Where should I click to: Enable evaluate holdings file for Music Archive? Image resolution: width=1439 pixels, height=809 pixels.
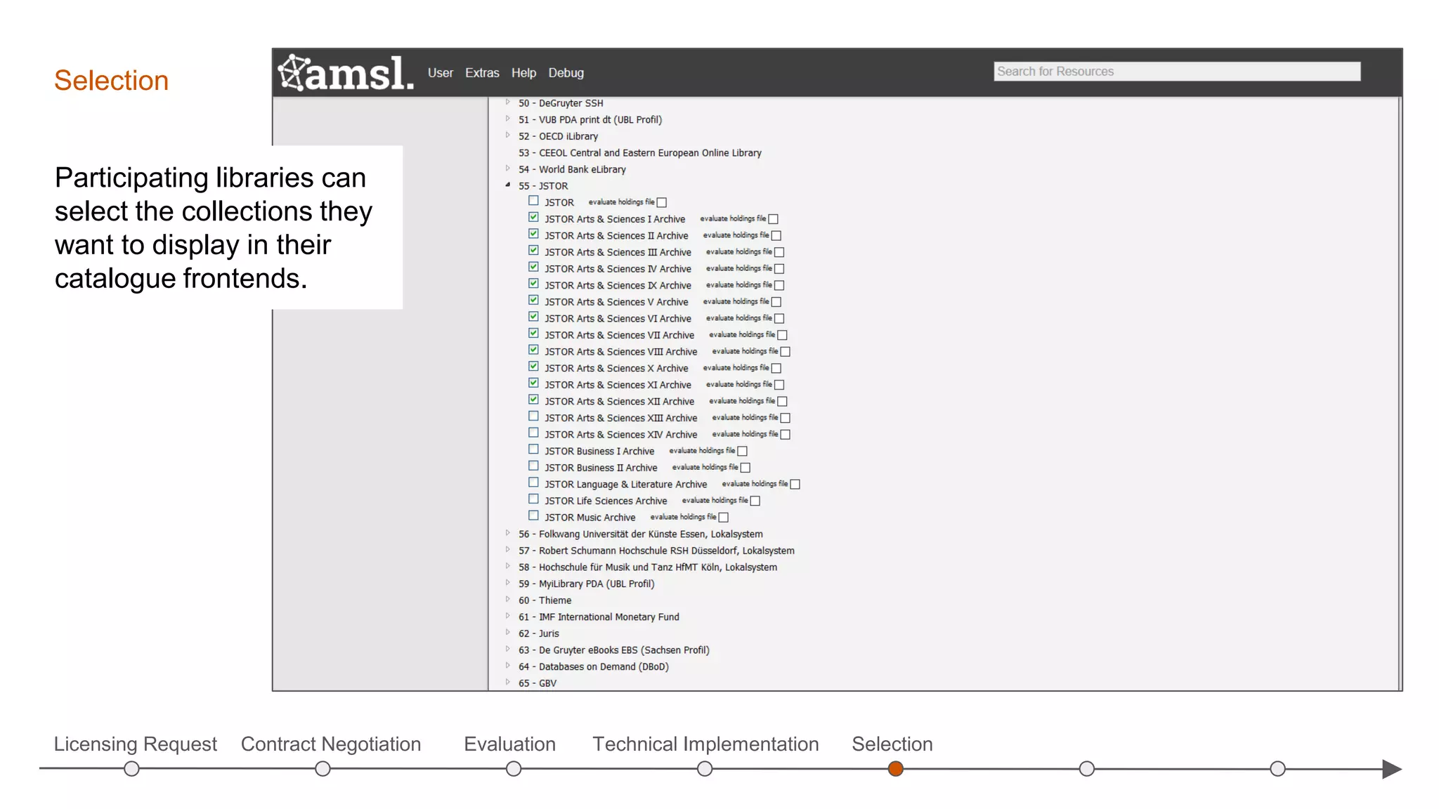click(x=723, y=518)
